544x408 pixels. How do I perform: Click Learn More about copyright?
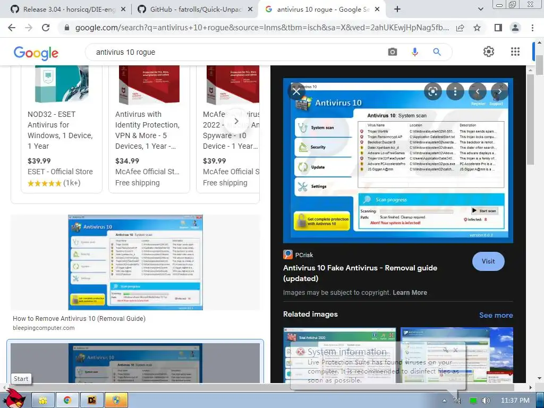410,293
